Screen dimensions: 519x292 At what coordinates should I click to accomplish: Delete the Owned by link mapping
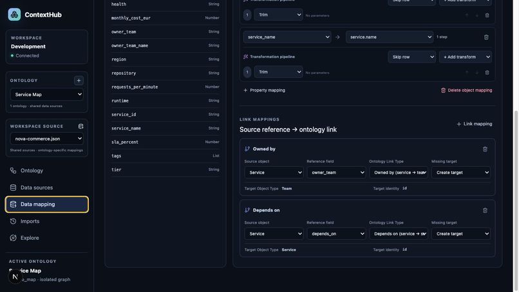click(485, 149)
